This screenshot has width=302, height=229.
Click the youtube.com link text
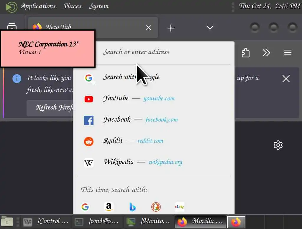[159, 98]
